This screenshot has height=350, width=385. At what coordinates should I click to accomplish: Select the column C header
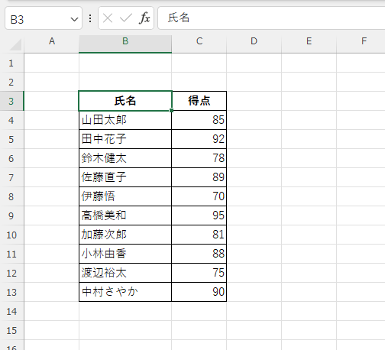pyautogui.click(x=199, y=44)
